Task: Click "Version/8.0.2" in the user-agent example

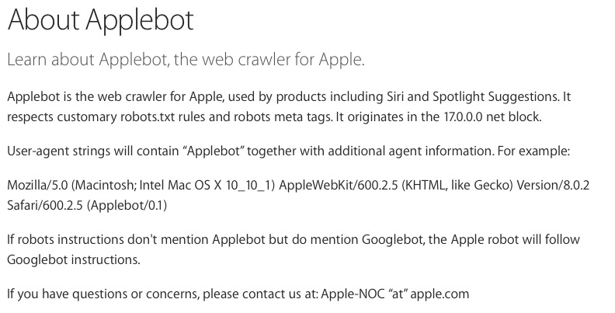Action: click(553, 185)
